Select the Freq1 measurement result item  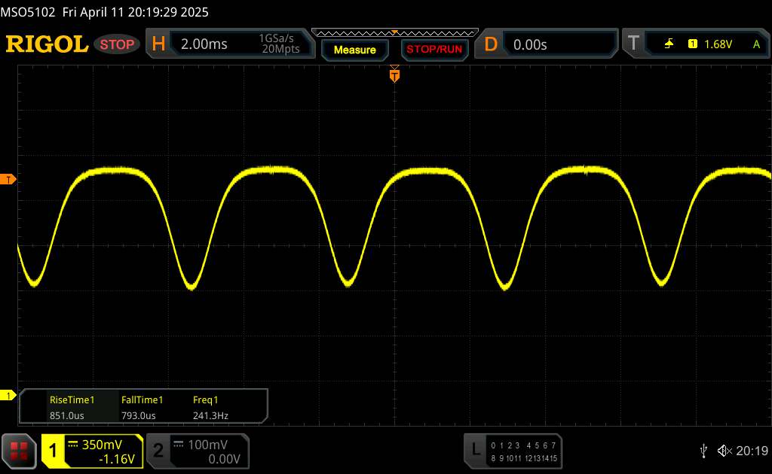click(210, 407)
